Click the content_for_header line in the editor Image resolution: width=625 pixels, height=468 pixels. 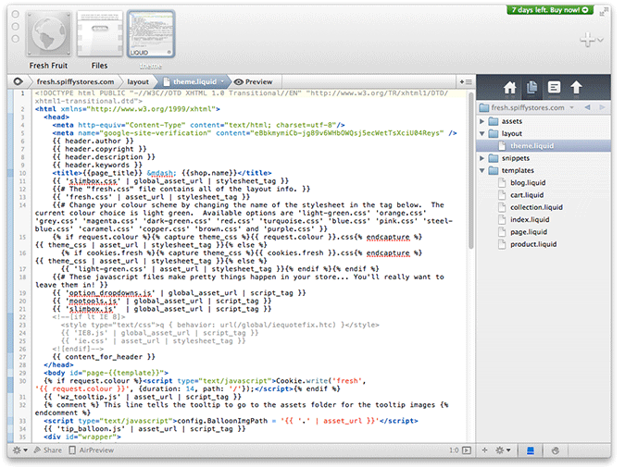[x=104, y=357]
